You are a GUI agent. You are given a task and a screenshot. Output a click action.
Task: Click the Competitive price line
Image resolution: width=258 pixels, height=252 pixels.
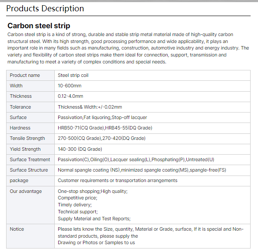coord(77,198)
